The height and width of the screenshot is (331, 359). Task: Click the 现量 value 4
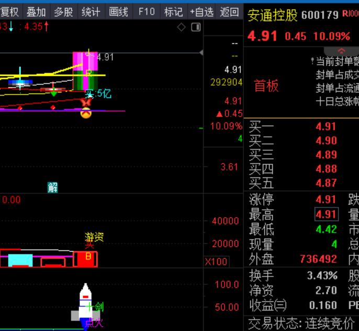334,244
